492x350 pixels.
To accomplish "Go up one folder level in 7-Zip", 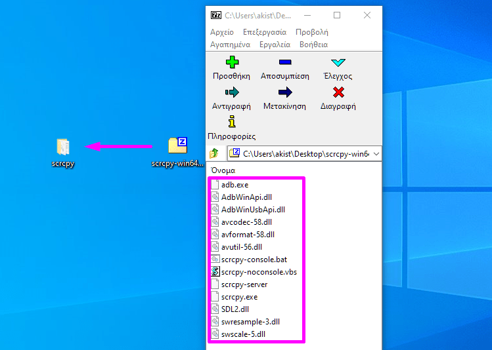I will coord(214,154).
